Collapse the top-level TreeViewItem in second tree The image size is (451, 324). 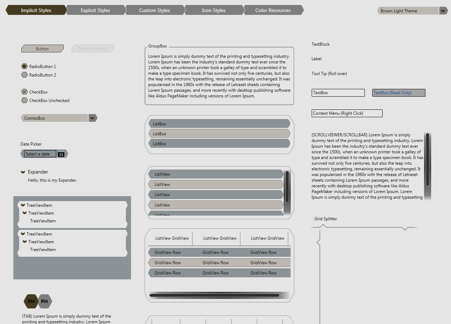(23, 234)
